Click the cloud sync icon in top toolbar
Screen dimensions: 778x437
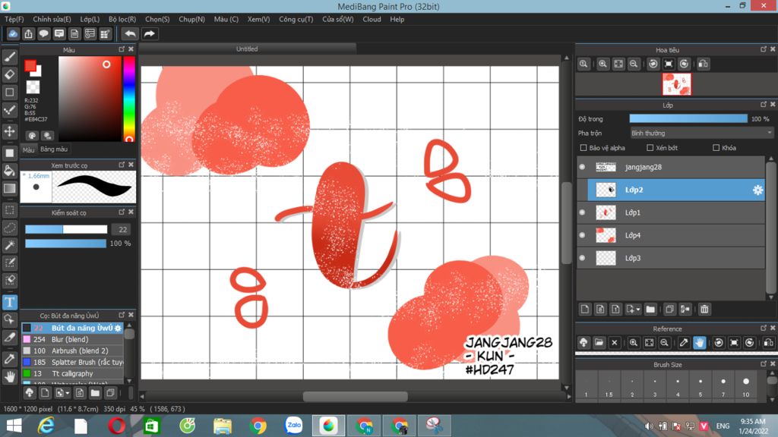pos(13,33)
